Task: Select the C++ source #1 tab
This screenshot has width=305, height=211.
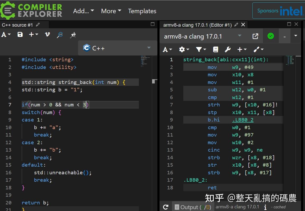Action: [17, 25]
